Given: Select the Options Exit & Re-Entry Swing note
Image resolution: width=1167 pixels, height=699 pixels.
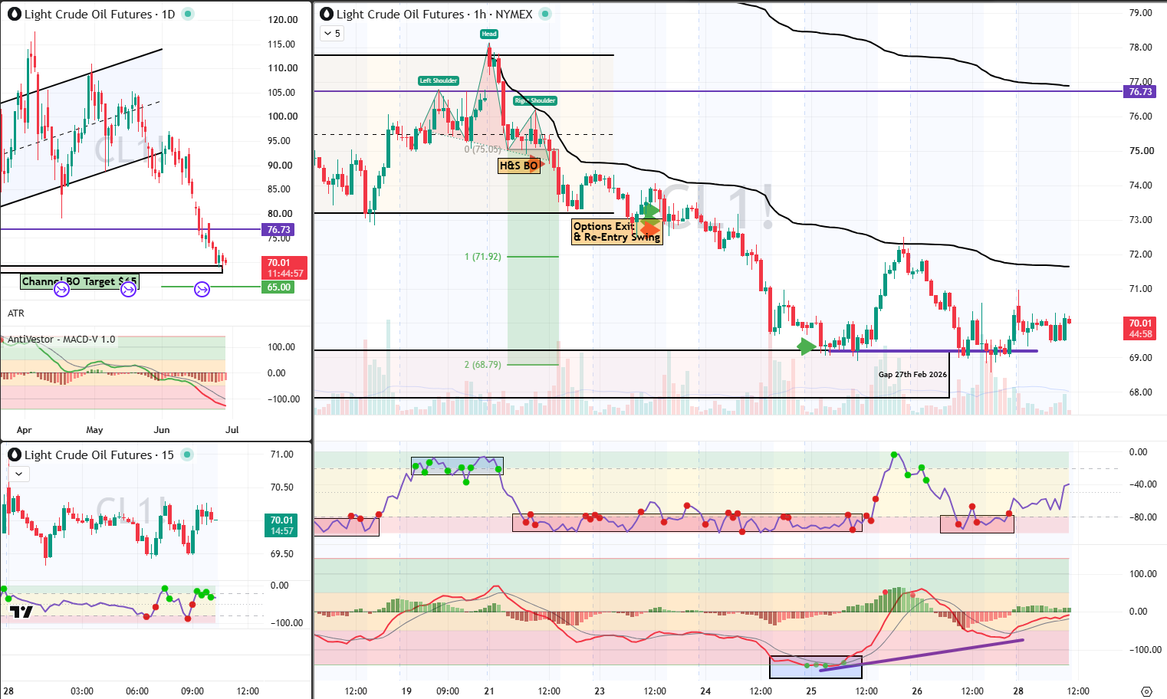Looking at the screenshot, I should 617,232.
